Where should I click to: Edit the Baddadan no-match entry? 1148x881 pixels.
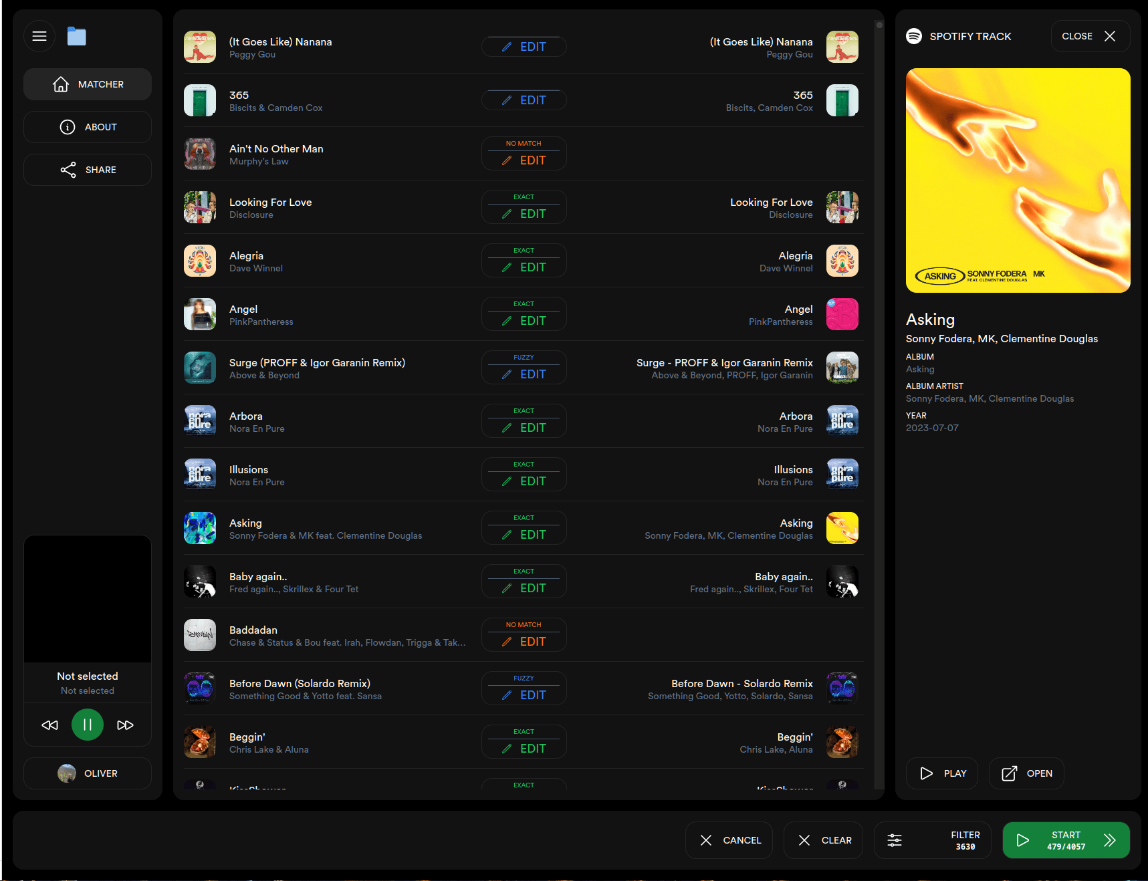click(x=524, y=635)
